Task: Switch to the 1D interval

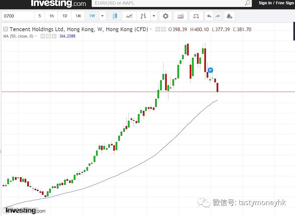Action: (x=65, y=16)
